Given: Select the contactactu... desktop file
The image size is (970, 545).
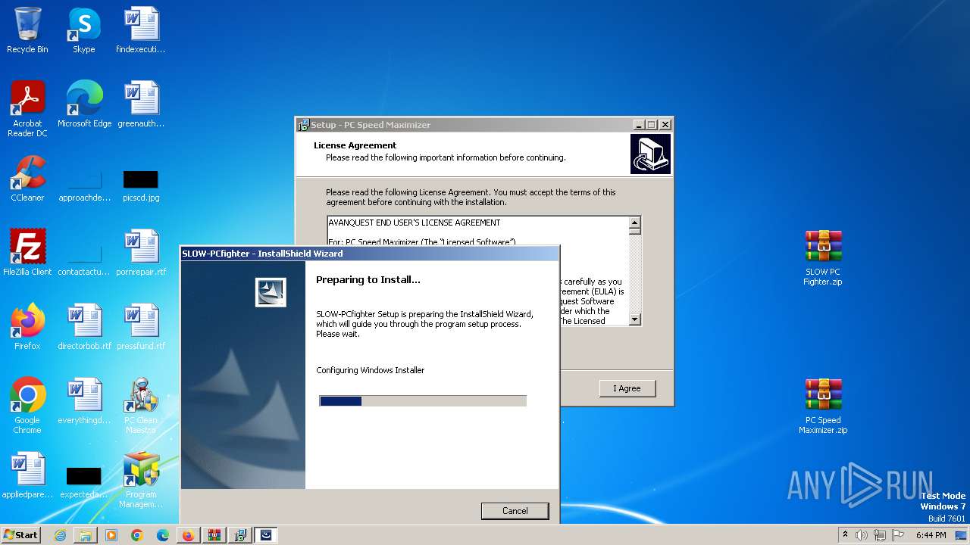Looking at the screenshot, I should [84, 260].
